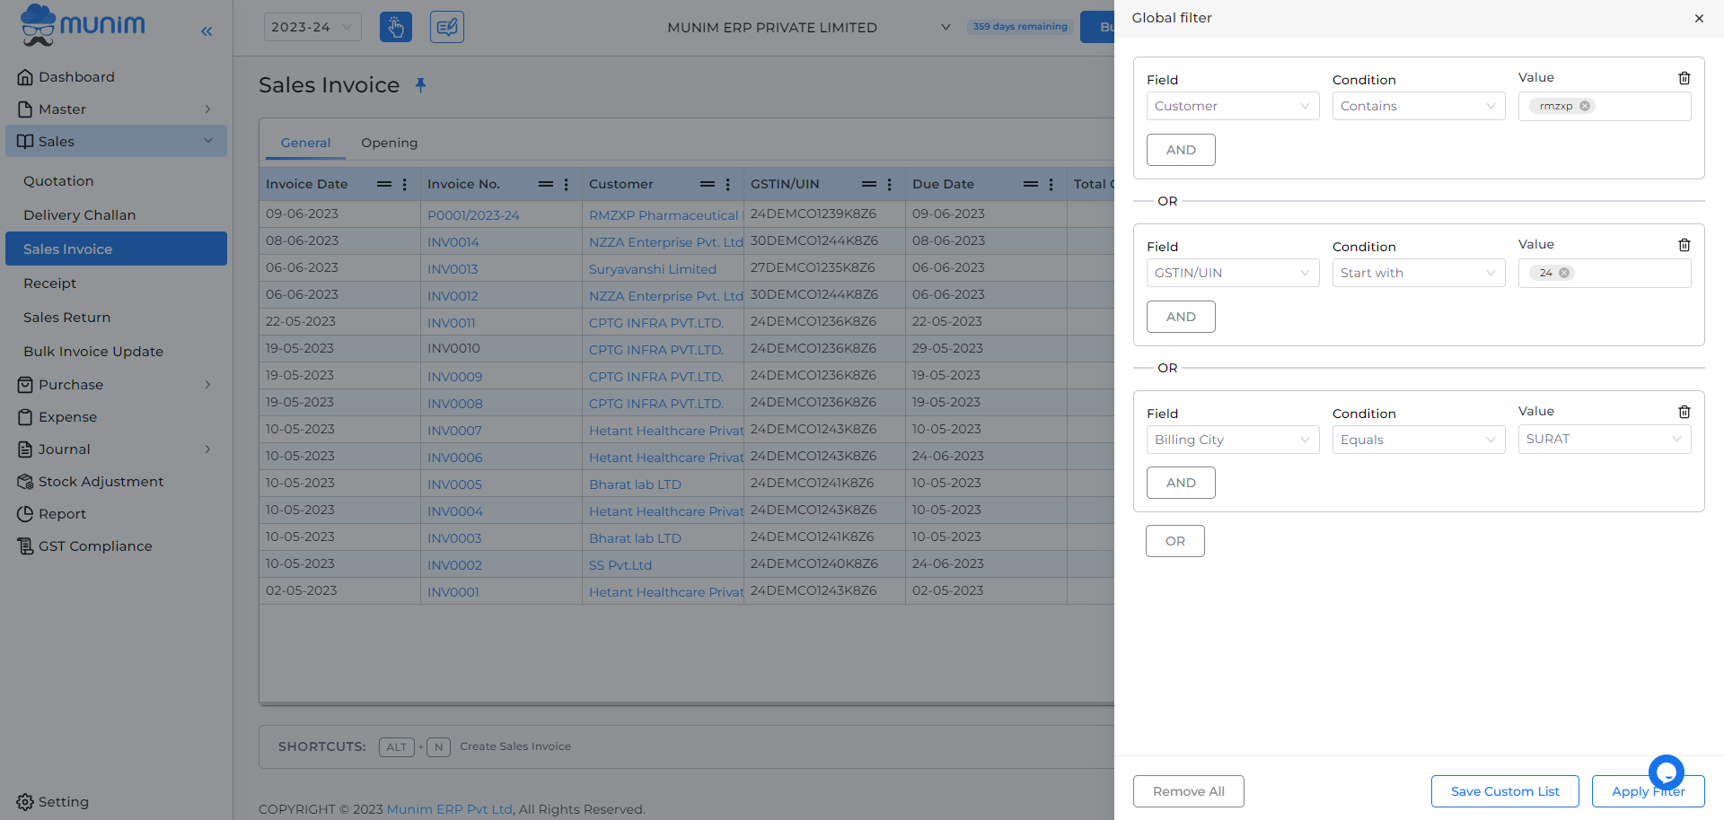Click the edit note icon in header
The height and width of the screenshot is (820, 1724).
[447, 27]
